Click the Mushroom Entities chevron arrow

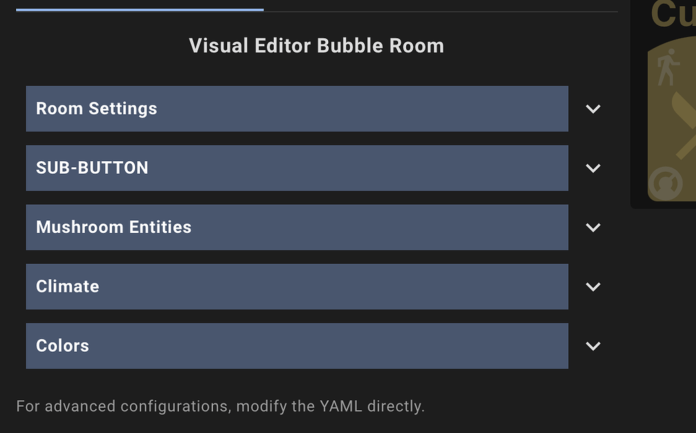592,227
